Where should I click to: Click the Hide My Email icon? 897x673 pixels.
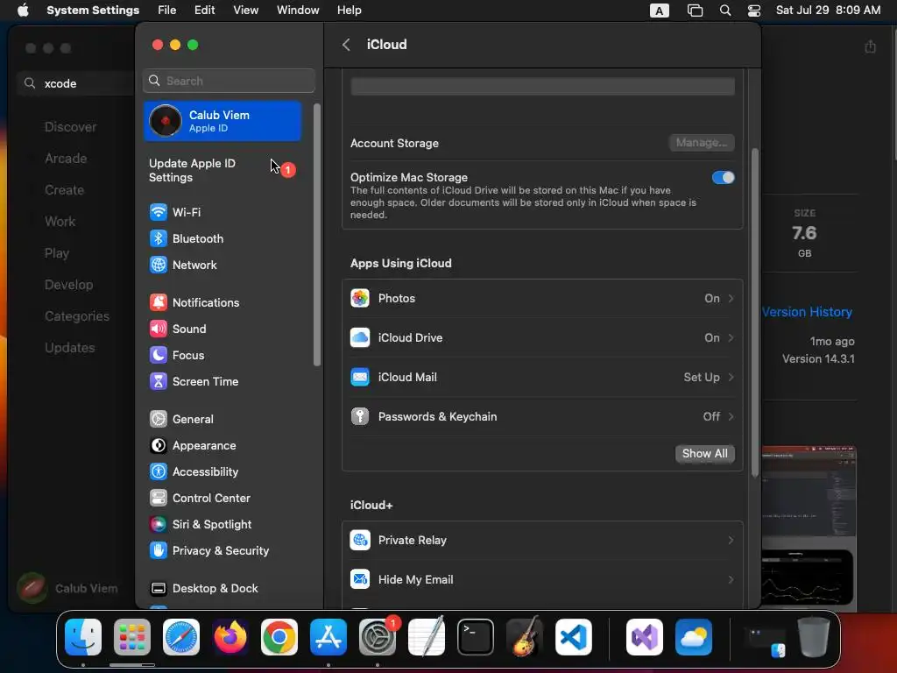[x=360, y=580]
